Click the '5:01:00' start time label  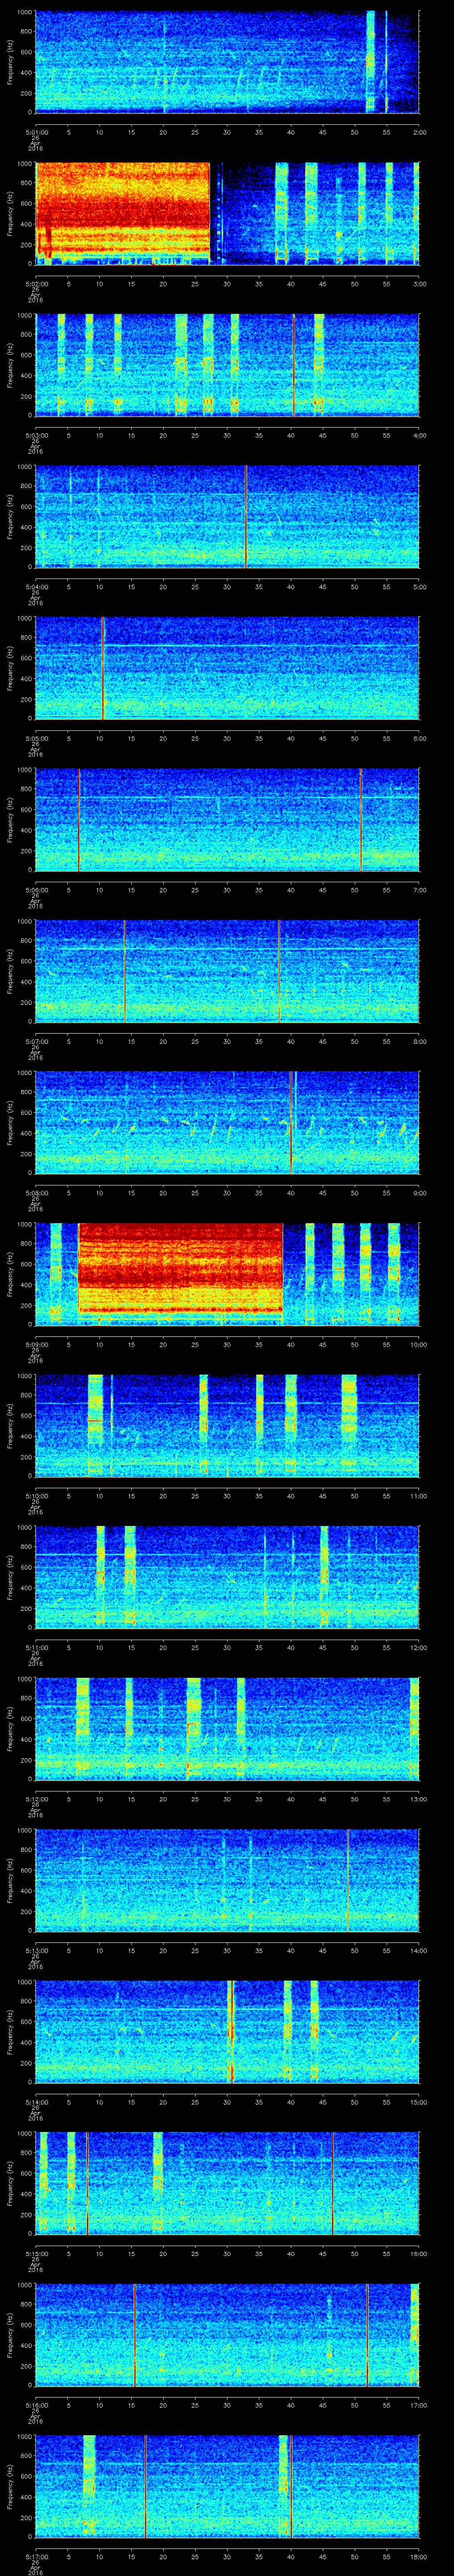click(36, 132)
